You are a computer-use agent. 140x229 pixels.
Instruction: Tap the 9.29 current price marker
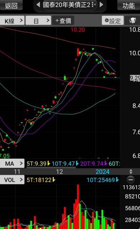(135, 78)
